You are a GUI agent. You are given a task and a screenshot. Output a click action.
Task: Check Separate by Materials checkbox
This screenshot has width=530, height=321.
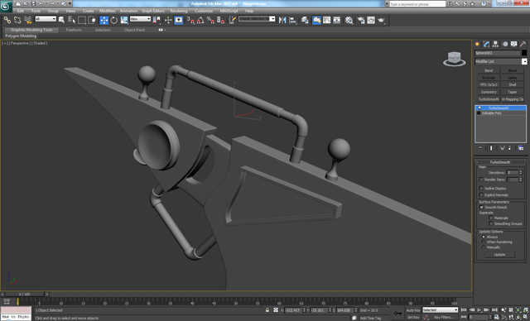click(x=491, y=218)
